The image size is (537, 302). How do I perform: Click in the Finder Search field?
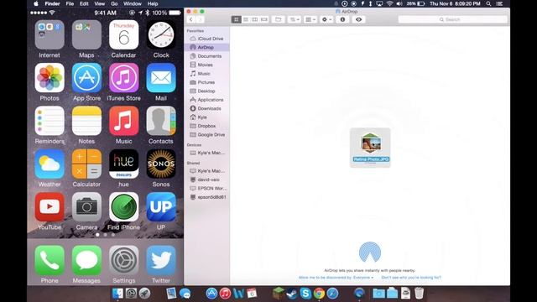point(452,19)
